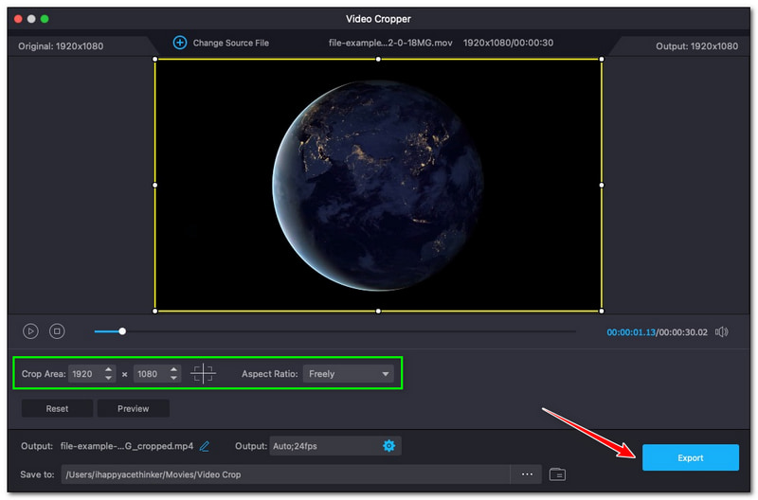Click the left-middle crop handle
This screenshot has height=500, width=758.
(x=155, y=185)
